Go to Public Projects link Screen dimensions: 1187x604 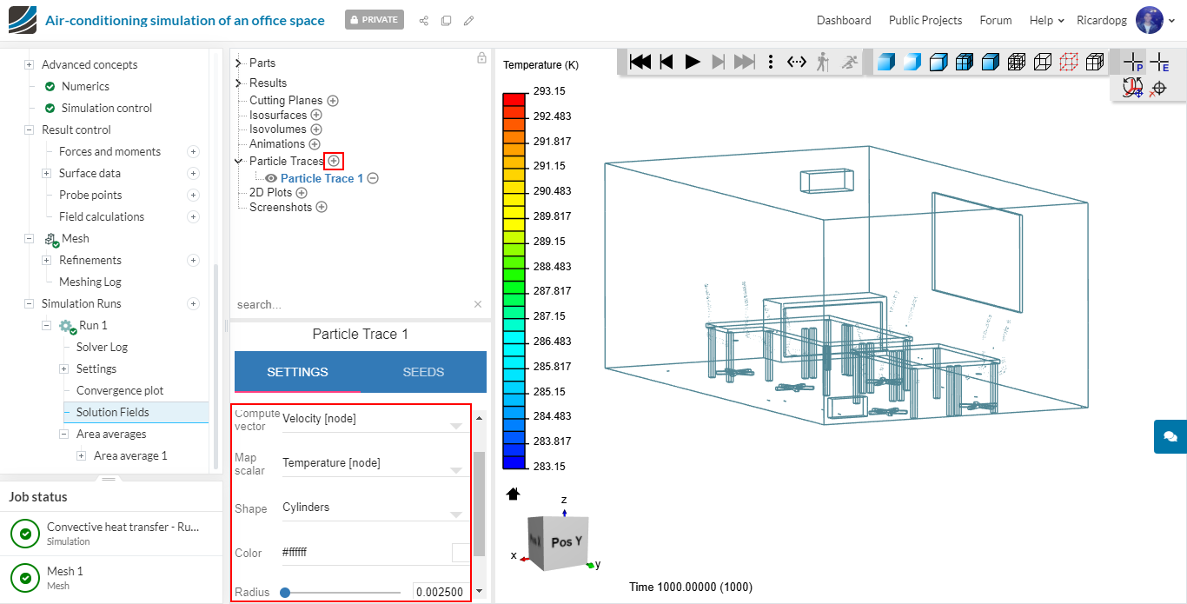pos(925,20)
